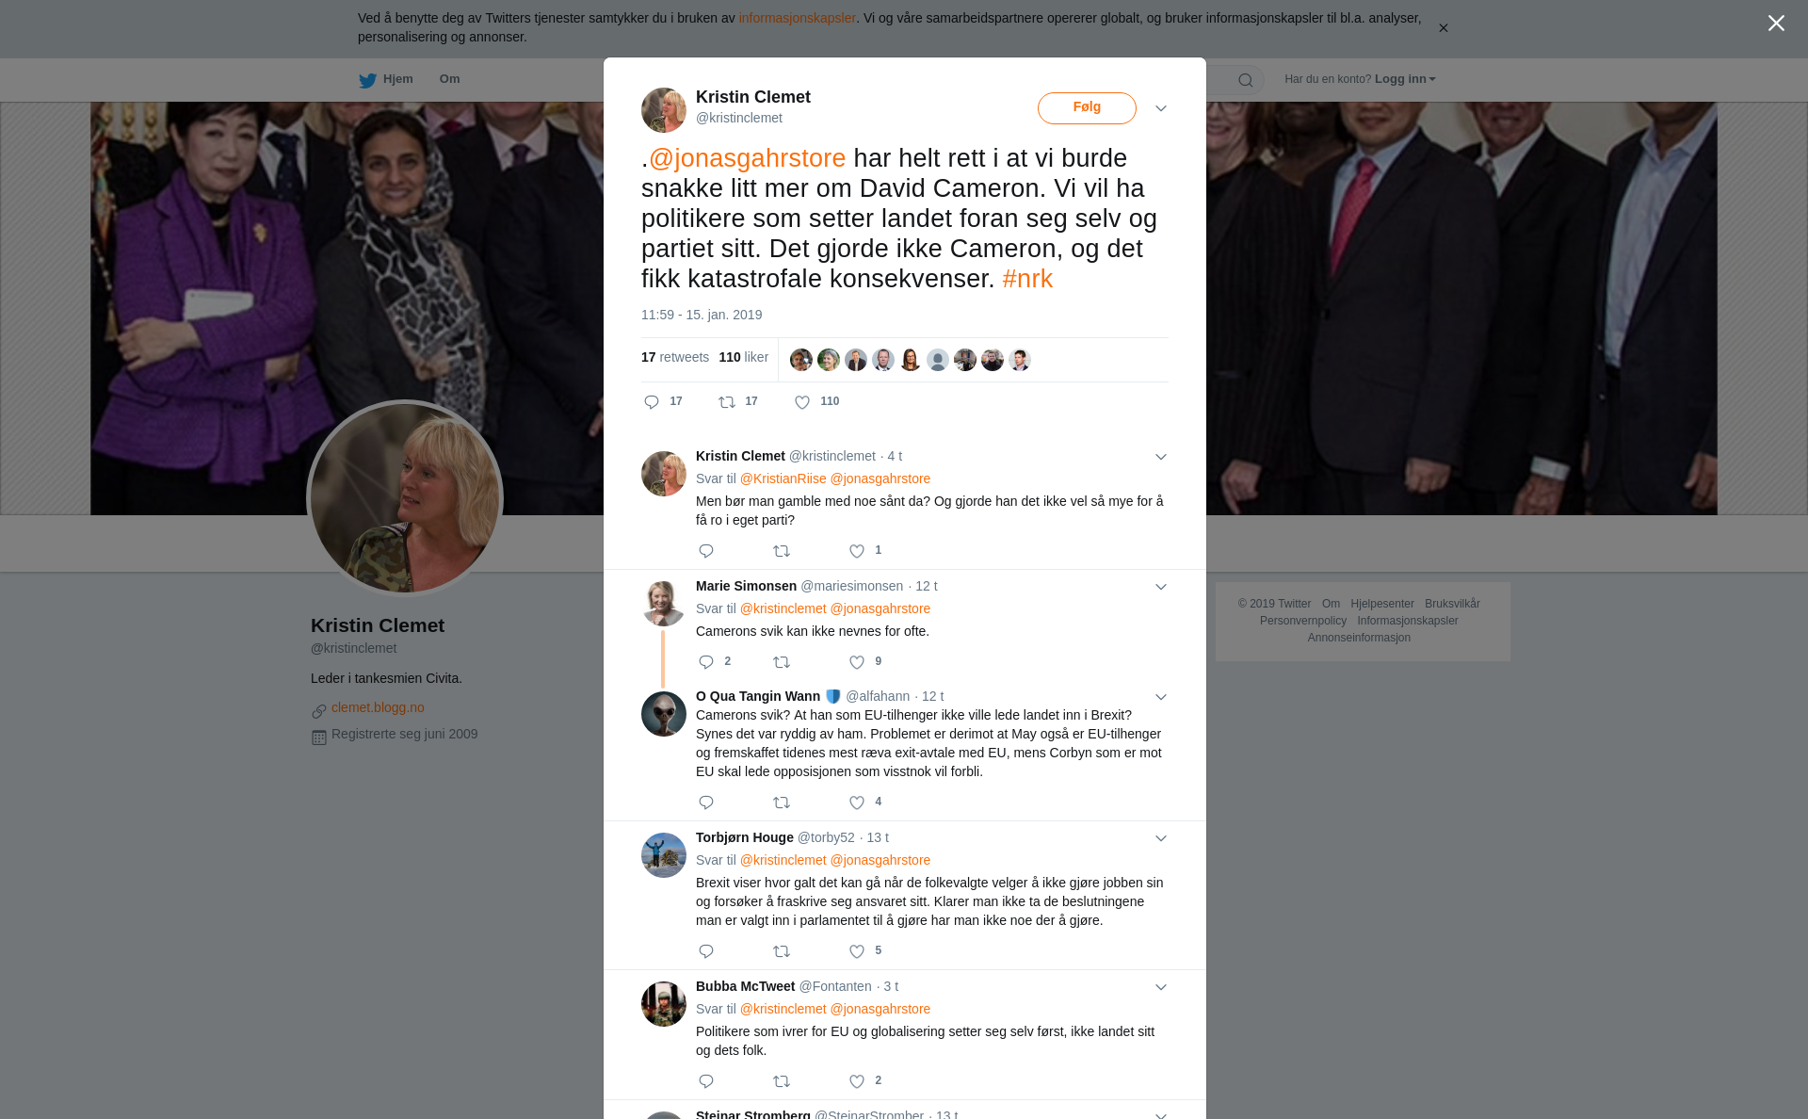Like O Qua Tangin Wann's reply
This screenshot has width=1808, height=1119.
[857, 803]
